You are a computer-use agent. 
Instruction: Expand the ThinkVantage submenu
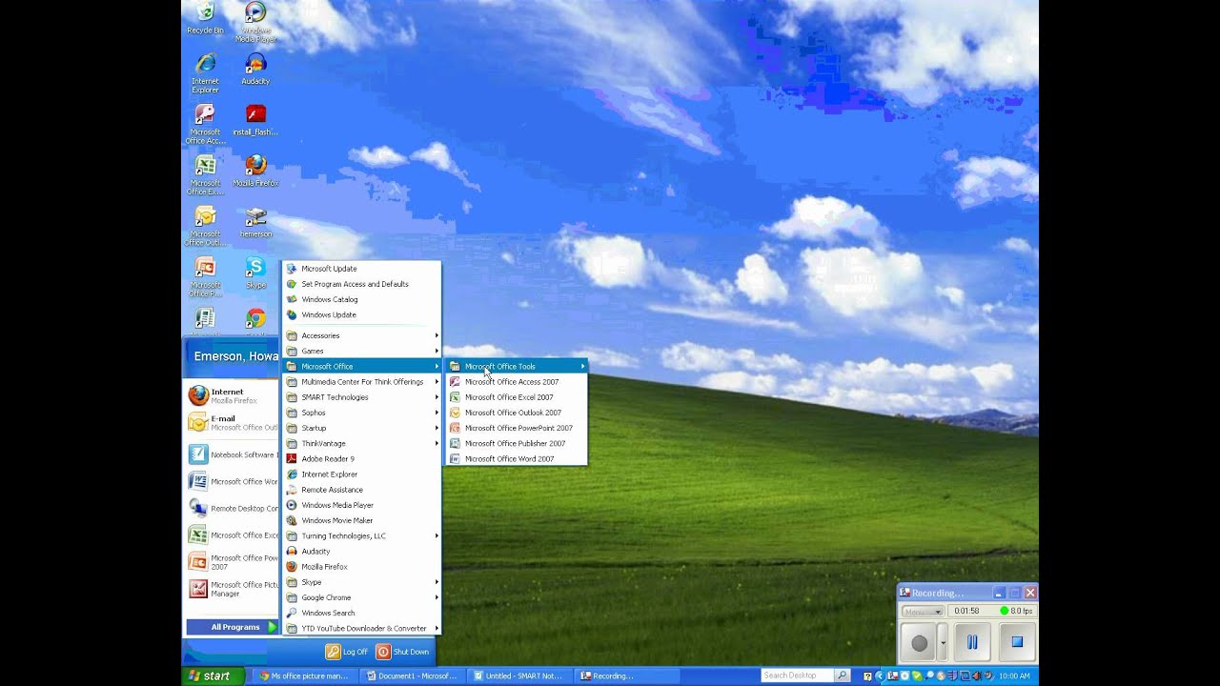(361, 443)
